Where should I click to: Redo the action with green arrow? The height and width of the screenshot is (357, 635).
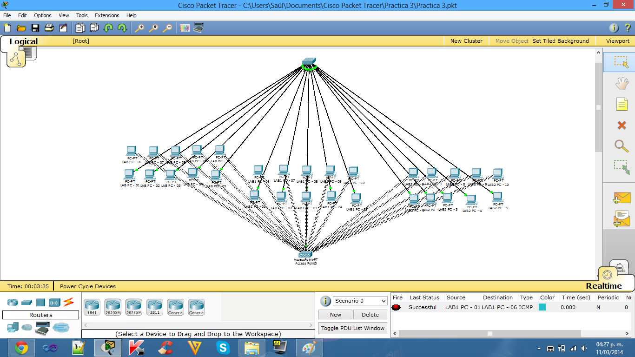click(x=122, y=28)
